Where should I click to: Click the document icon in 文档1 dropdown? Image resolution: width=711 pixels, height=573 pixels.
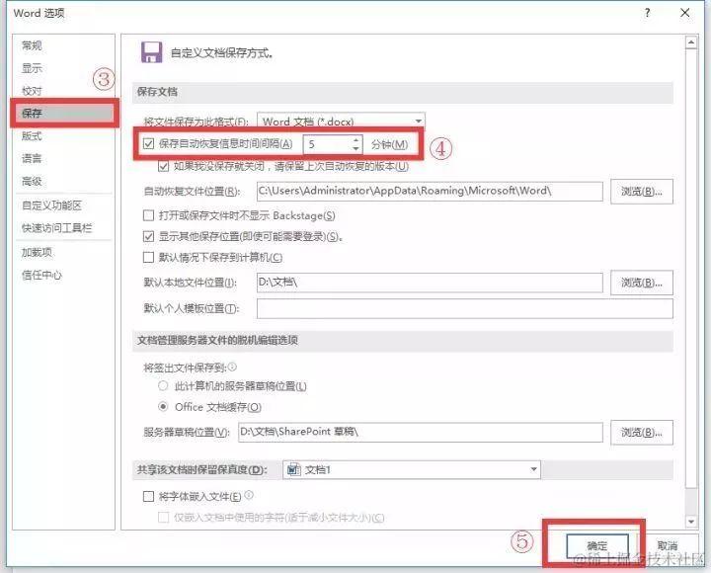294,469
